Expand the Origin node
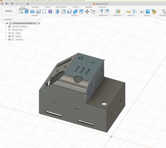Screen dimensions: 166x148 tap(6, 33)
